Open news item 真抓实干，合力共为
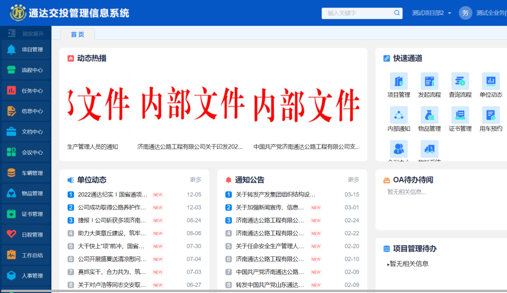Image resolution: width=507 pixels, height=293 pixels. [x=112, y=272]
